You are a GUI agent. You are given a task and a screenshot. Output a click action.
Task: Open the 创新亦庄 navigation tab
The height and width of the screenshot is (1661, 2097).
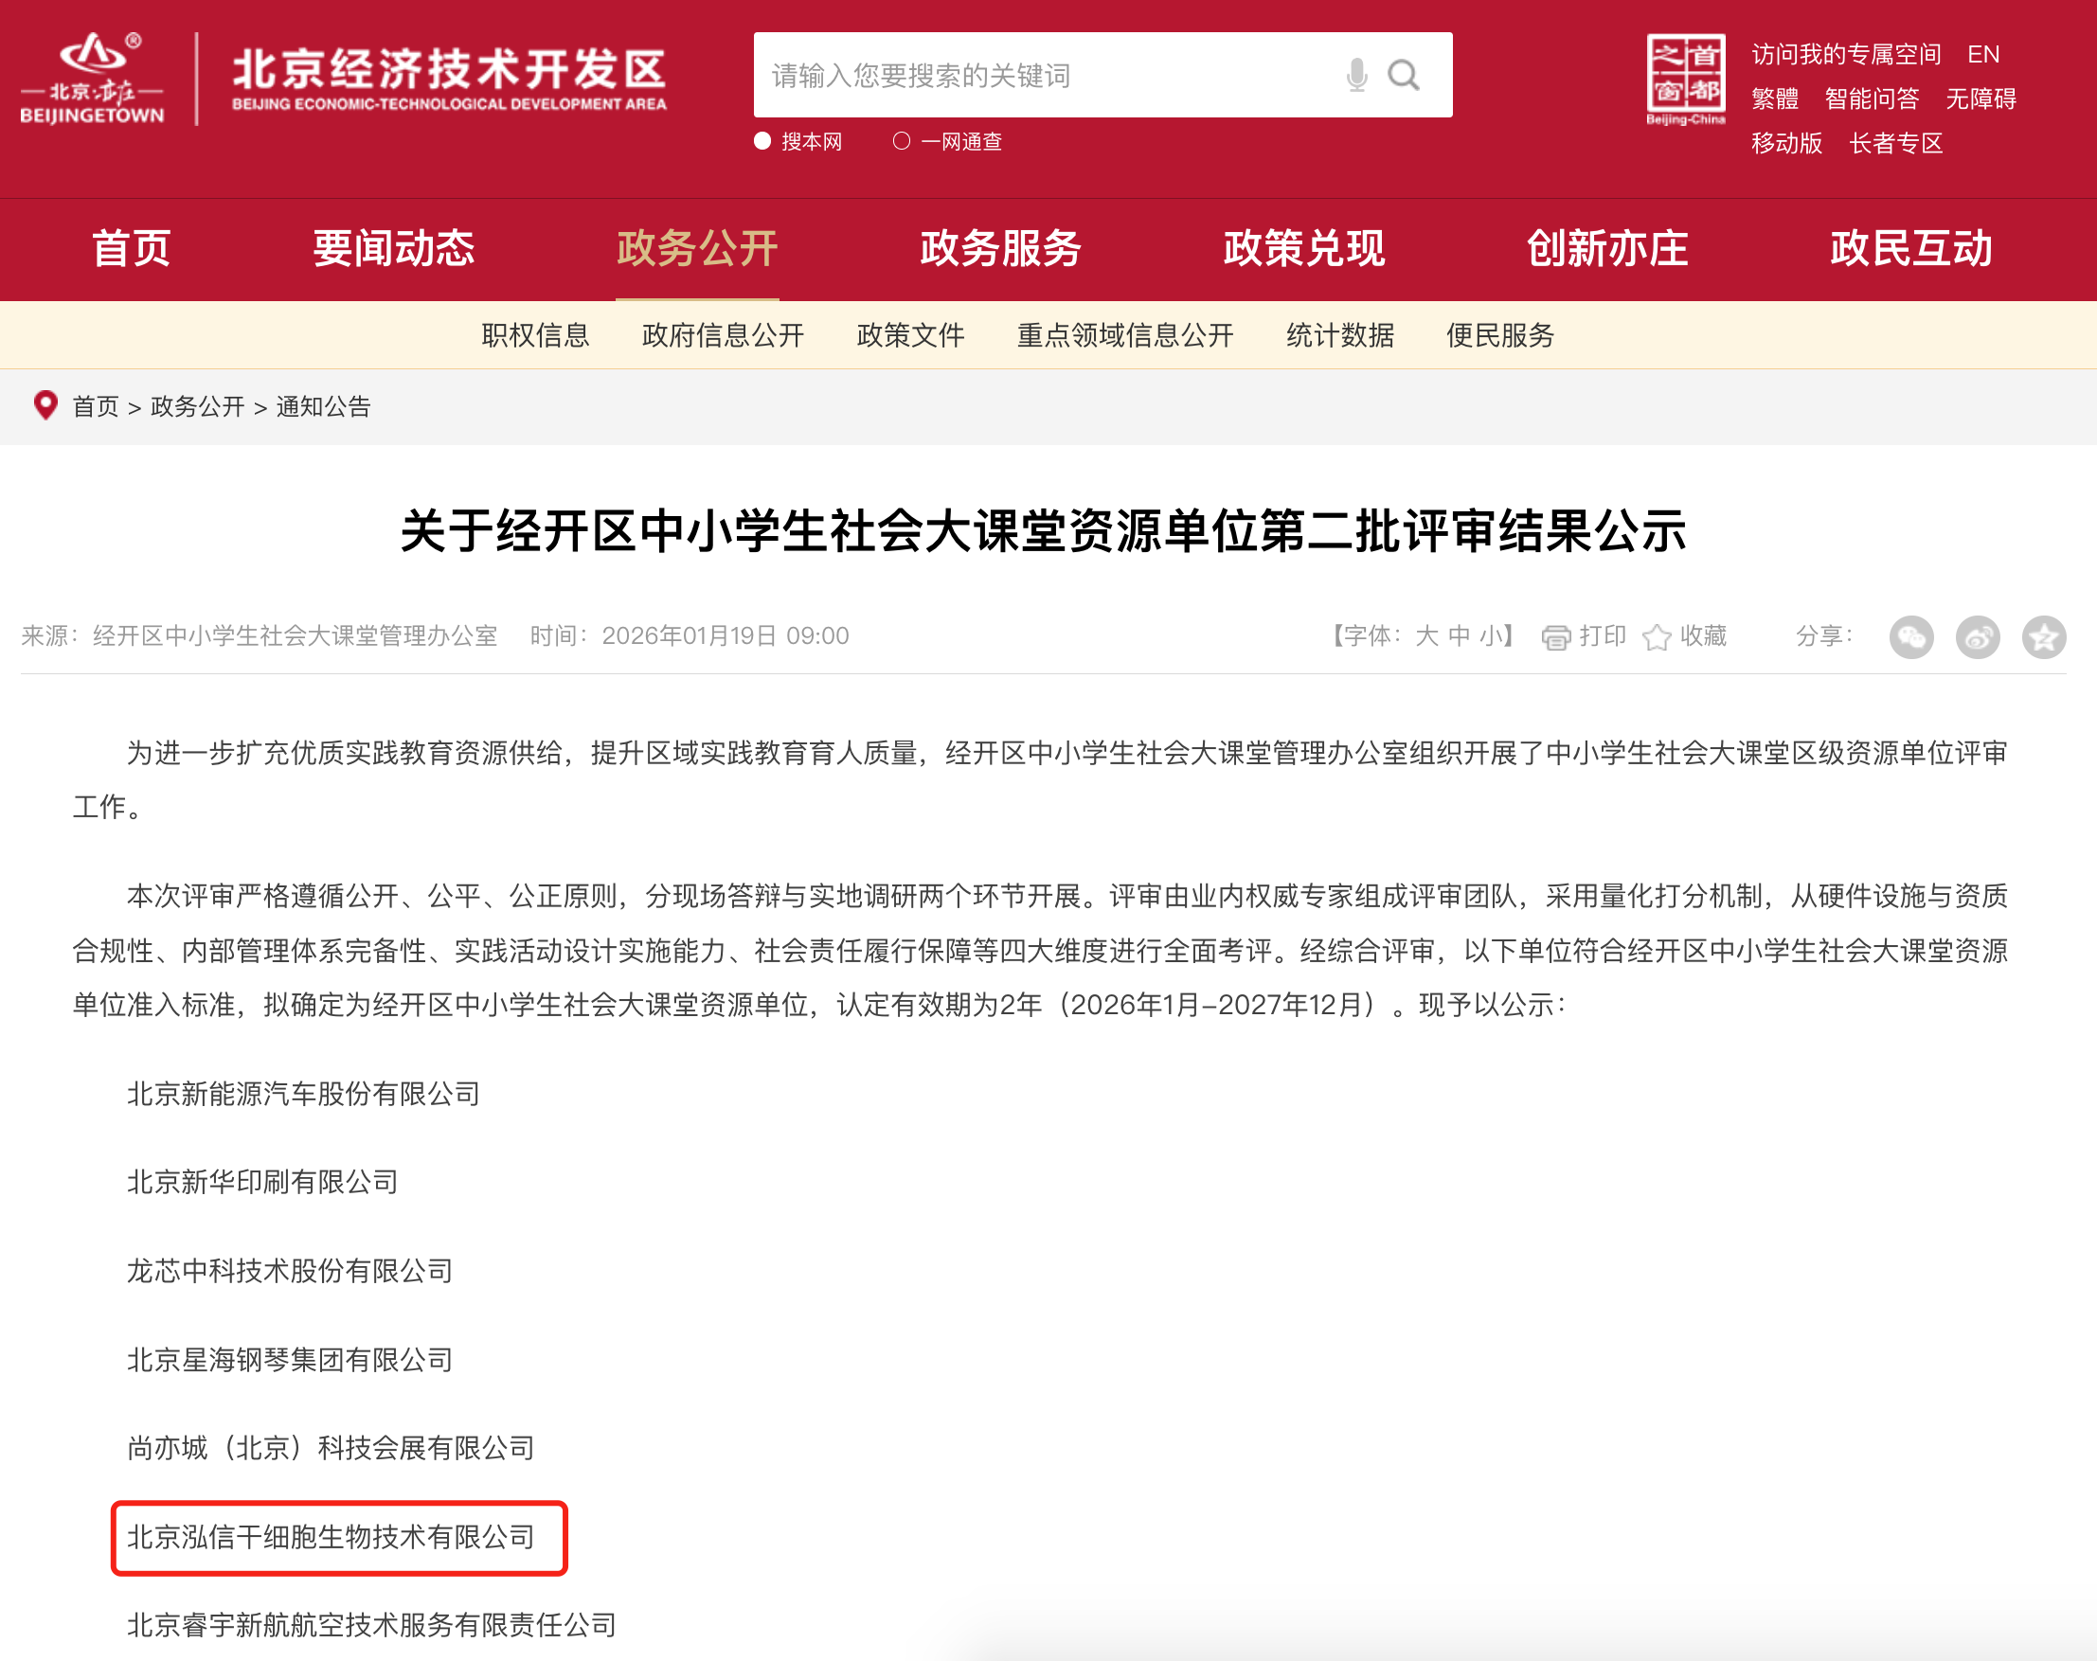click(1607, 249)
